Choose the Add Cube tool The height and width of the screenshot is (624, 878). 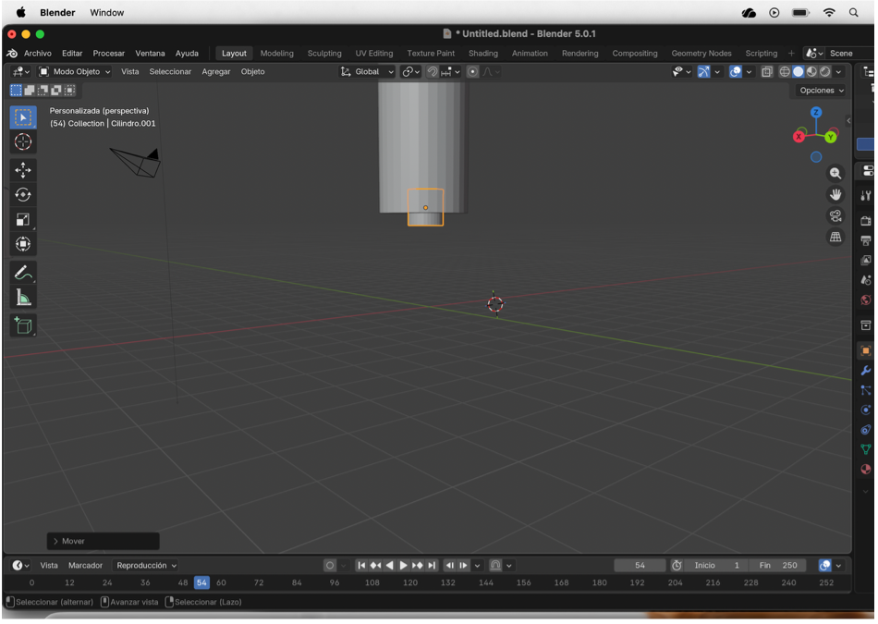(23, 325)
